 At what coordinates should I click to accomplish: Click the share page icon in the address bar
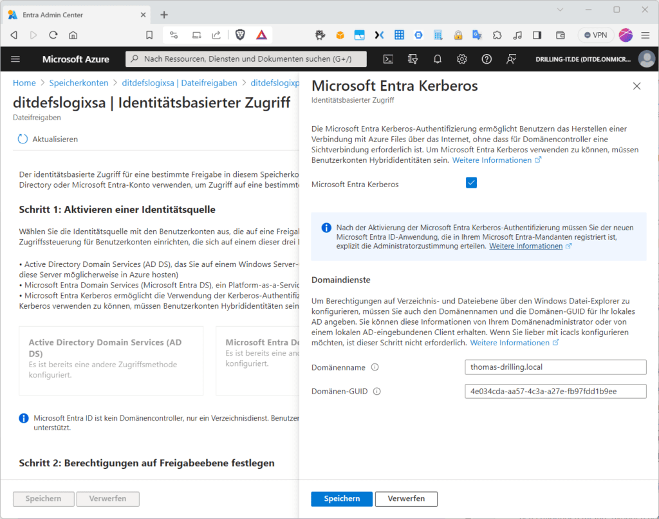point(216,35)
